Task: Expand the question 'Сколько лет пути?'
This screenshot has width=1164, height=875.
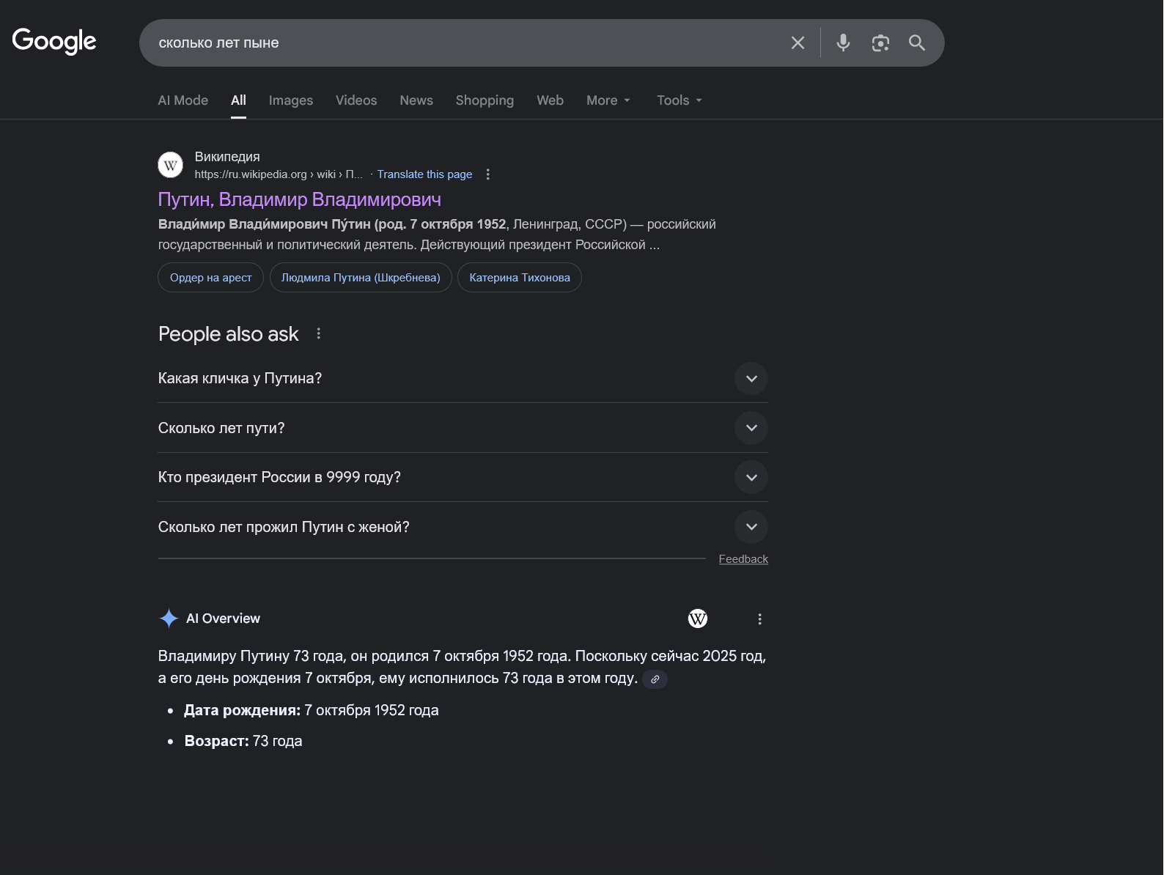Action: (751, 428)
